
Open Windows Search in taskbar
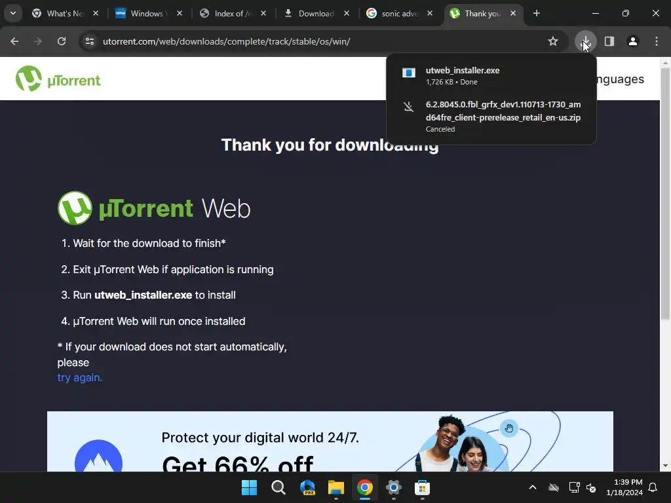click(x=278, y=487)
